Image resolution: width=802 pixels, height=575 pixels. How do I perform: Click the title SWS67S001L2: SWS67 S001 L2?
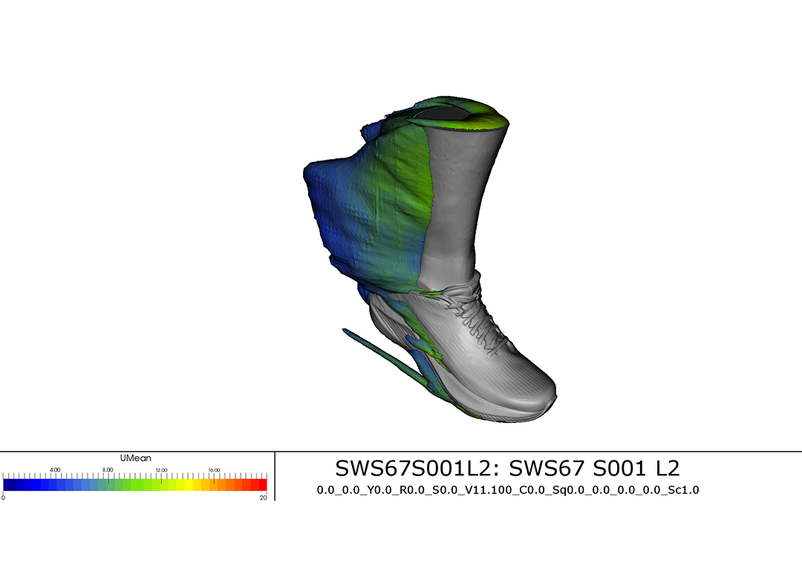tap(507, 468)
